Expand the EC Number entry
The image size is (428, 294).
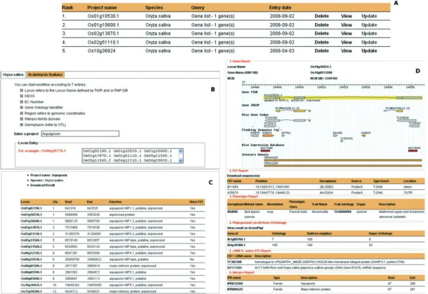click(x=21, y=101)
